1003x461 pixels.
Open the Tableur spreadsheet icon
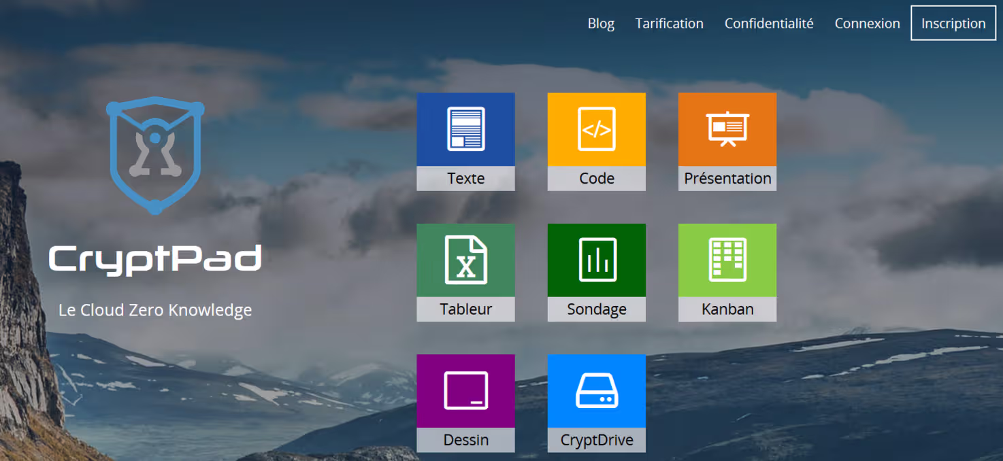(465, 260)
